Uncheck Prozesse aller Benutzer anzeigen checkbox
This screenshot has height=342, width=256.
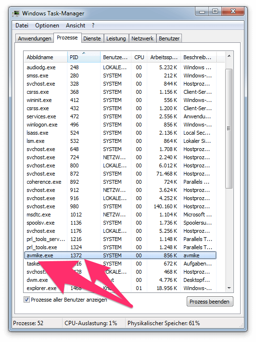tap(26, 300)
